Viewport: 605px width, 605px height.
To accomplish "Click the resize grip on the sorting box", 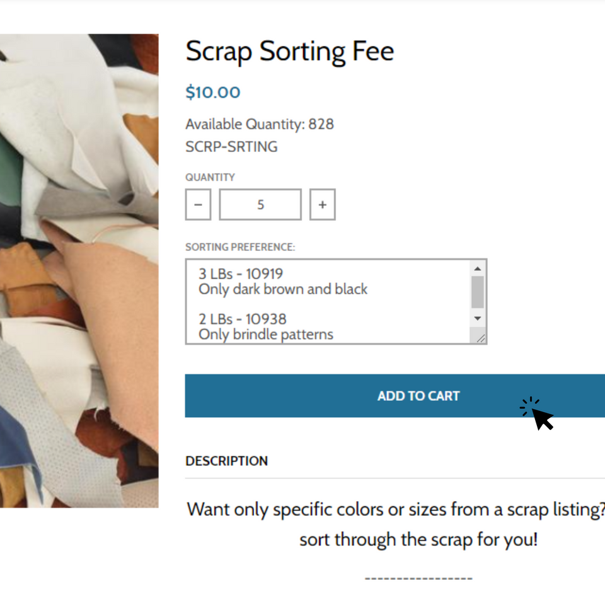I will 480,338.
